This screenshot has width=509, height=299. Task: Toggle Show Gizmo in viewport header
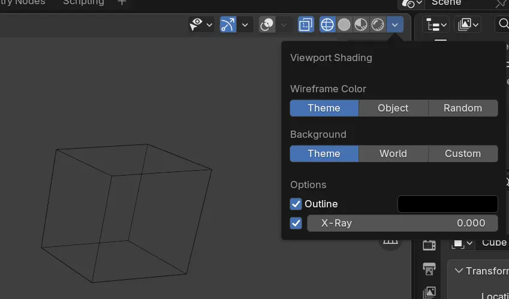tap(228, 25)
